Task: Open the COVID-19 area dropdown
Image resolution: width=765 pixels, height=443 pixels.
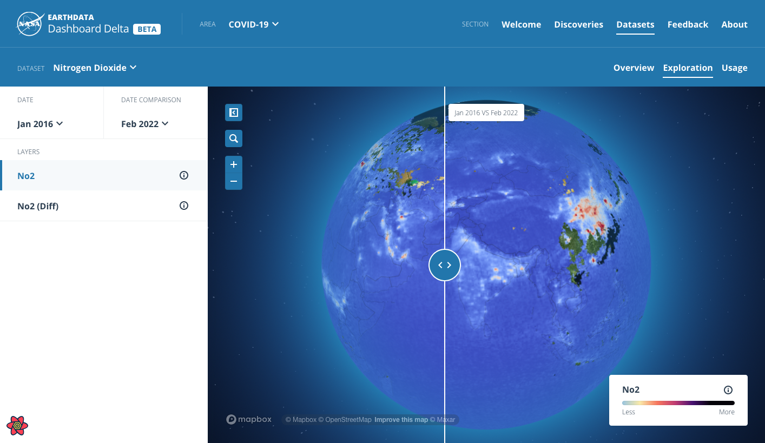Action: coord(254,24)
